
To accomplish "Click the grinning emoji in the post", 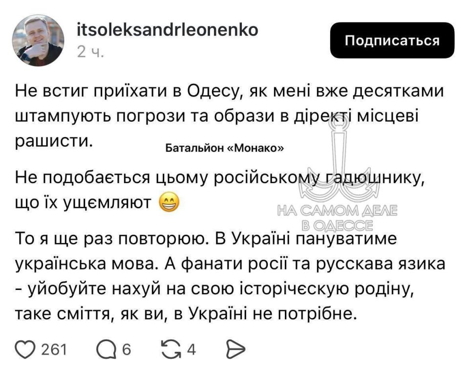I will click(169, 201).
